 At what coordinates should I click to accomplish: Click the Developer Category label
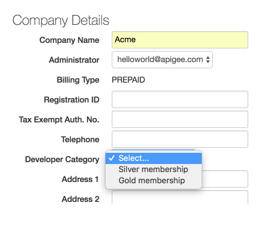[62, 160]
